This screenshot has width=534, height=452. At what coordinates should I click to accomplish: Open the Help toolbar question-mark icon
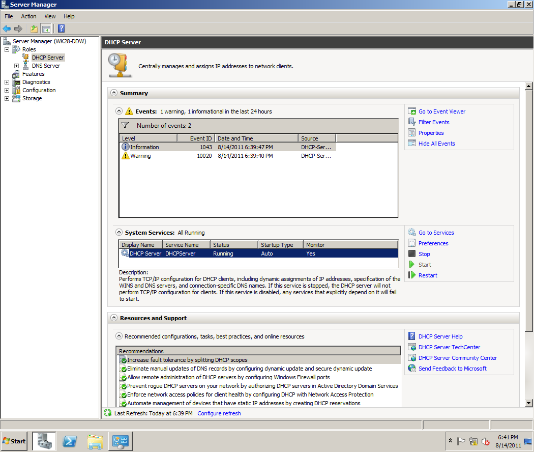(62, 29)
